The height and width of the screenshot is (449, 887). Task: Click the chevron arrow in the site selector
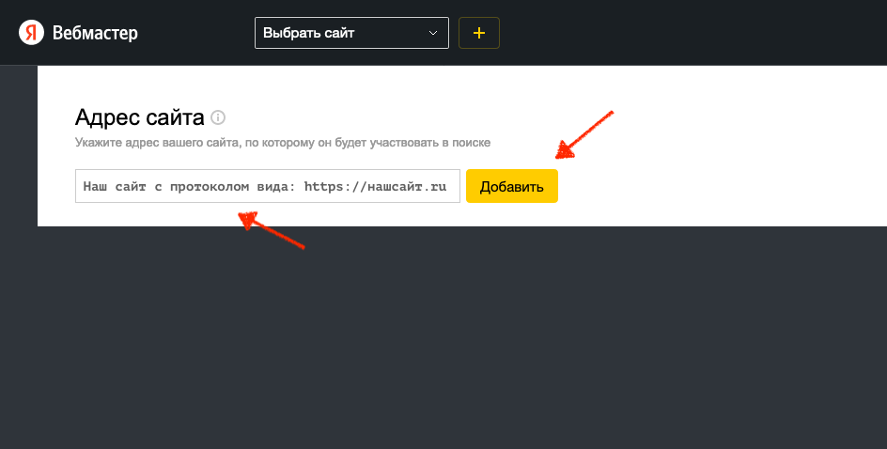(x=433, y=34)
